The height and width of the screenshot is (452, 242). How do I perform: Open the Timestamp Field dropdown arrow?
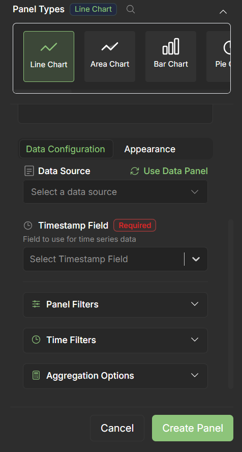[x=196, y=259]
